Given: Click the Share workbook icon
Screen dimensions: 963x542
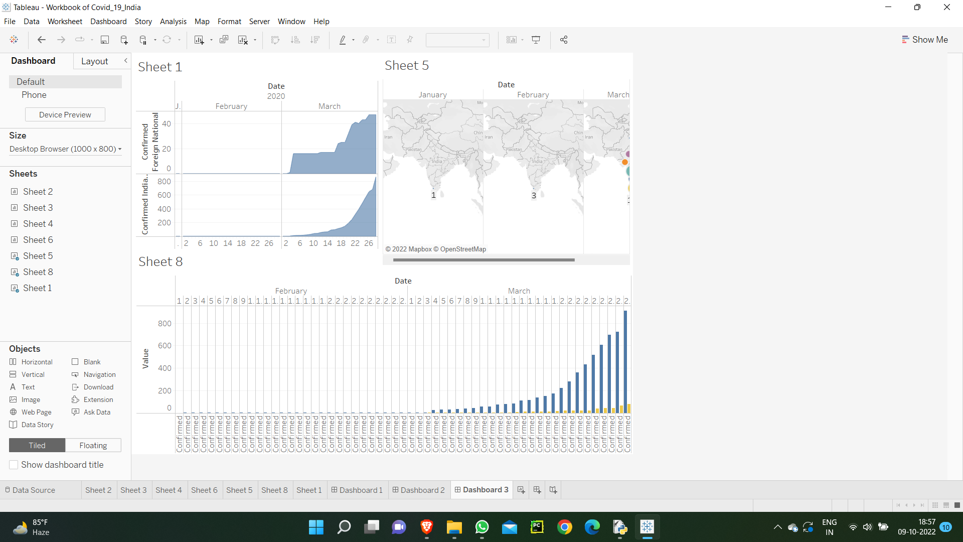Looking at the screenshot, I should pyautogui.click(x=563, y=40).
